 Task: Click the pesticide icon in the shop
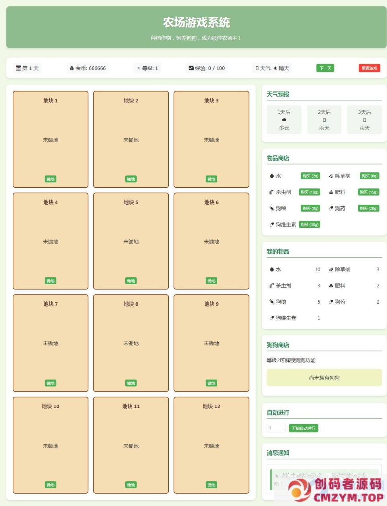272,192
